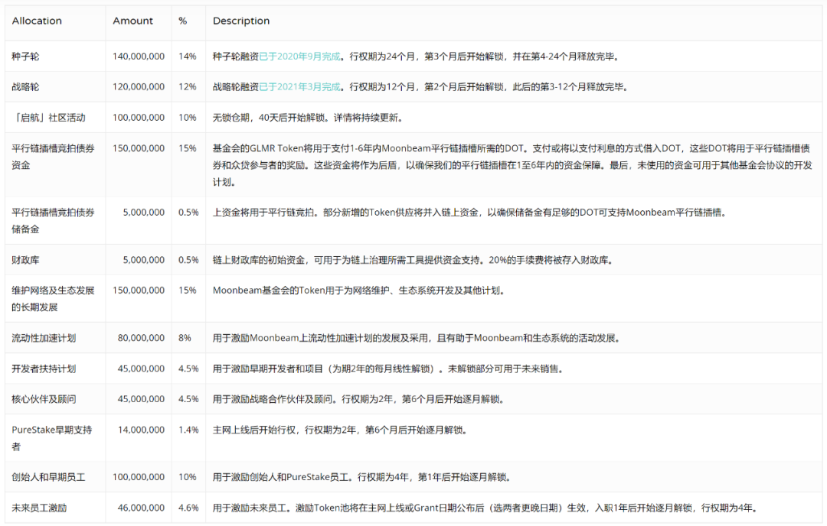This screenshot has height=526, width=827.
Task: Click the 战略轮 allocation cell
Action: (x=25, y=87)
